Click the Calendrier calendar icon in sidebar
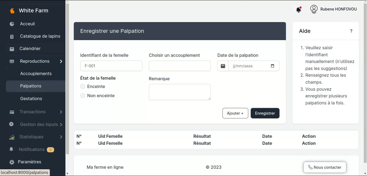 coord(12,49)
